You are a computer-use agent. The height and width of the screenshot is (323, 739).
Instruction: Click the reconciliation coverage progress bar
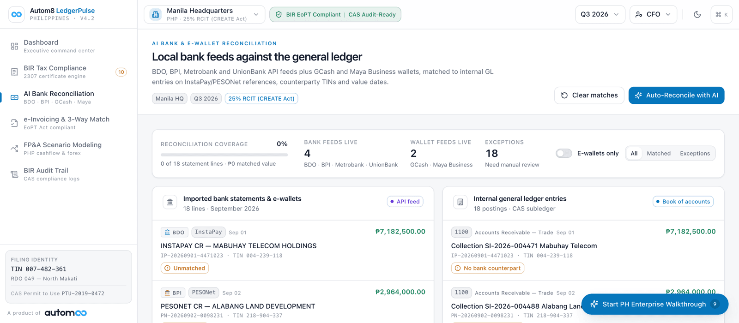(x=224, y=155)
